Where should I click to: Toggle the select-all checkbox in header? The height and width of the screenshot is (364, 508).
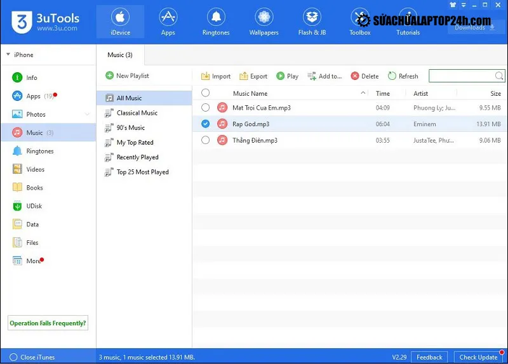tap(205, 93)
